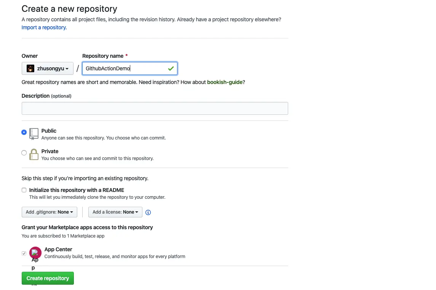
Task: Select the Private radio button
Action: pos(24,153)
